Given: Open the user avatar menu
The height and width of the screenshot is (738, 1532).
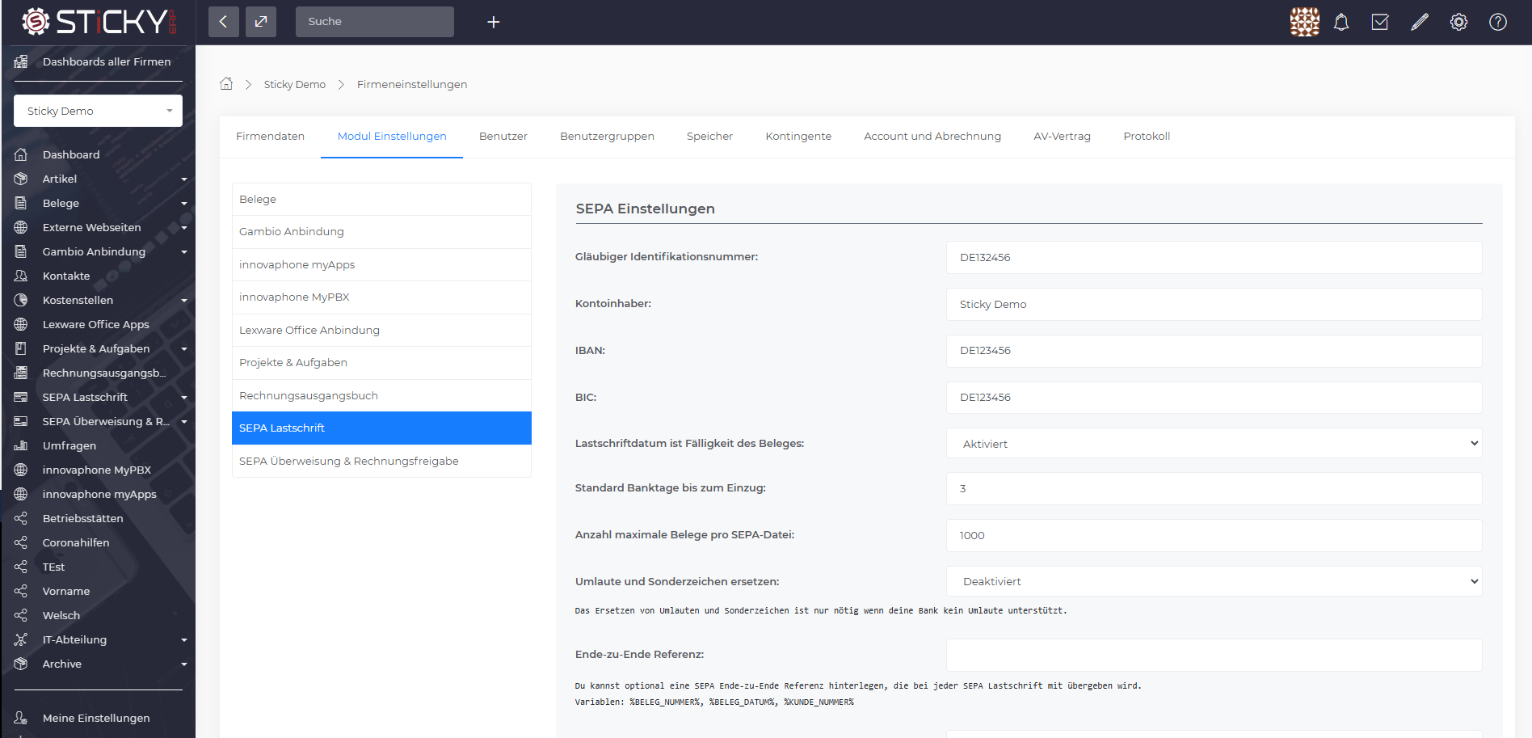Looking at the screenshot, I should click(1304, 22).
